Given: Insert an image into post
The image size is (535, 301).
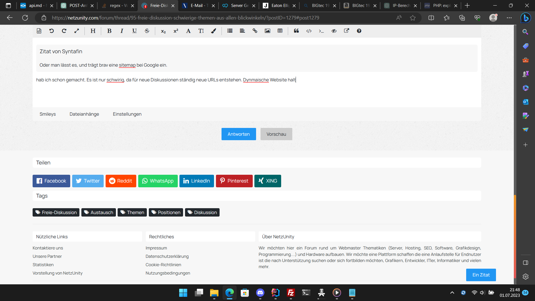Looking at the screenshot, I should point(267,31).
